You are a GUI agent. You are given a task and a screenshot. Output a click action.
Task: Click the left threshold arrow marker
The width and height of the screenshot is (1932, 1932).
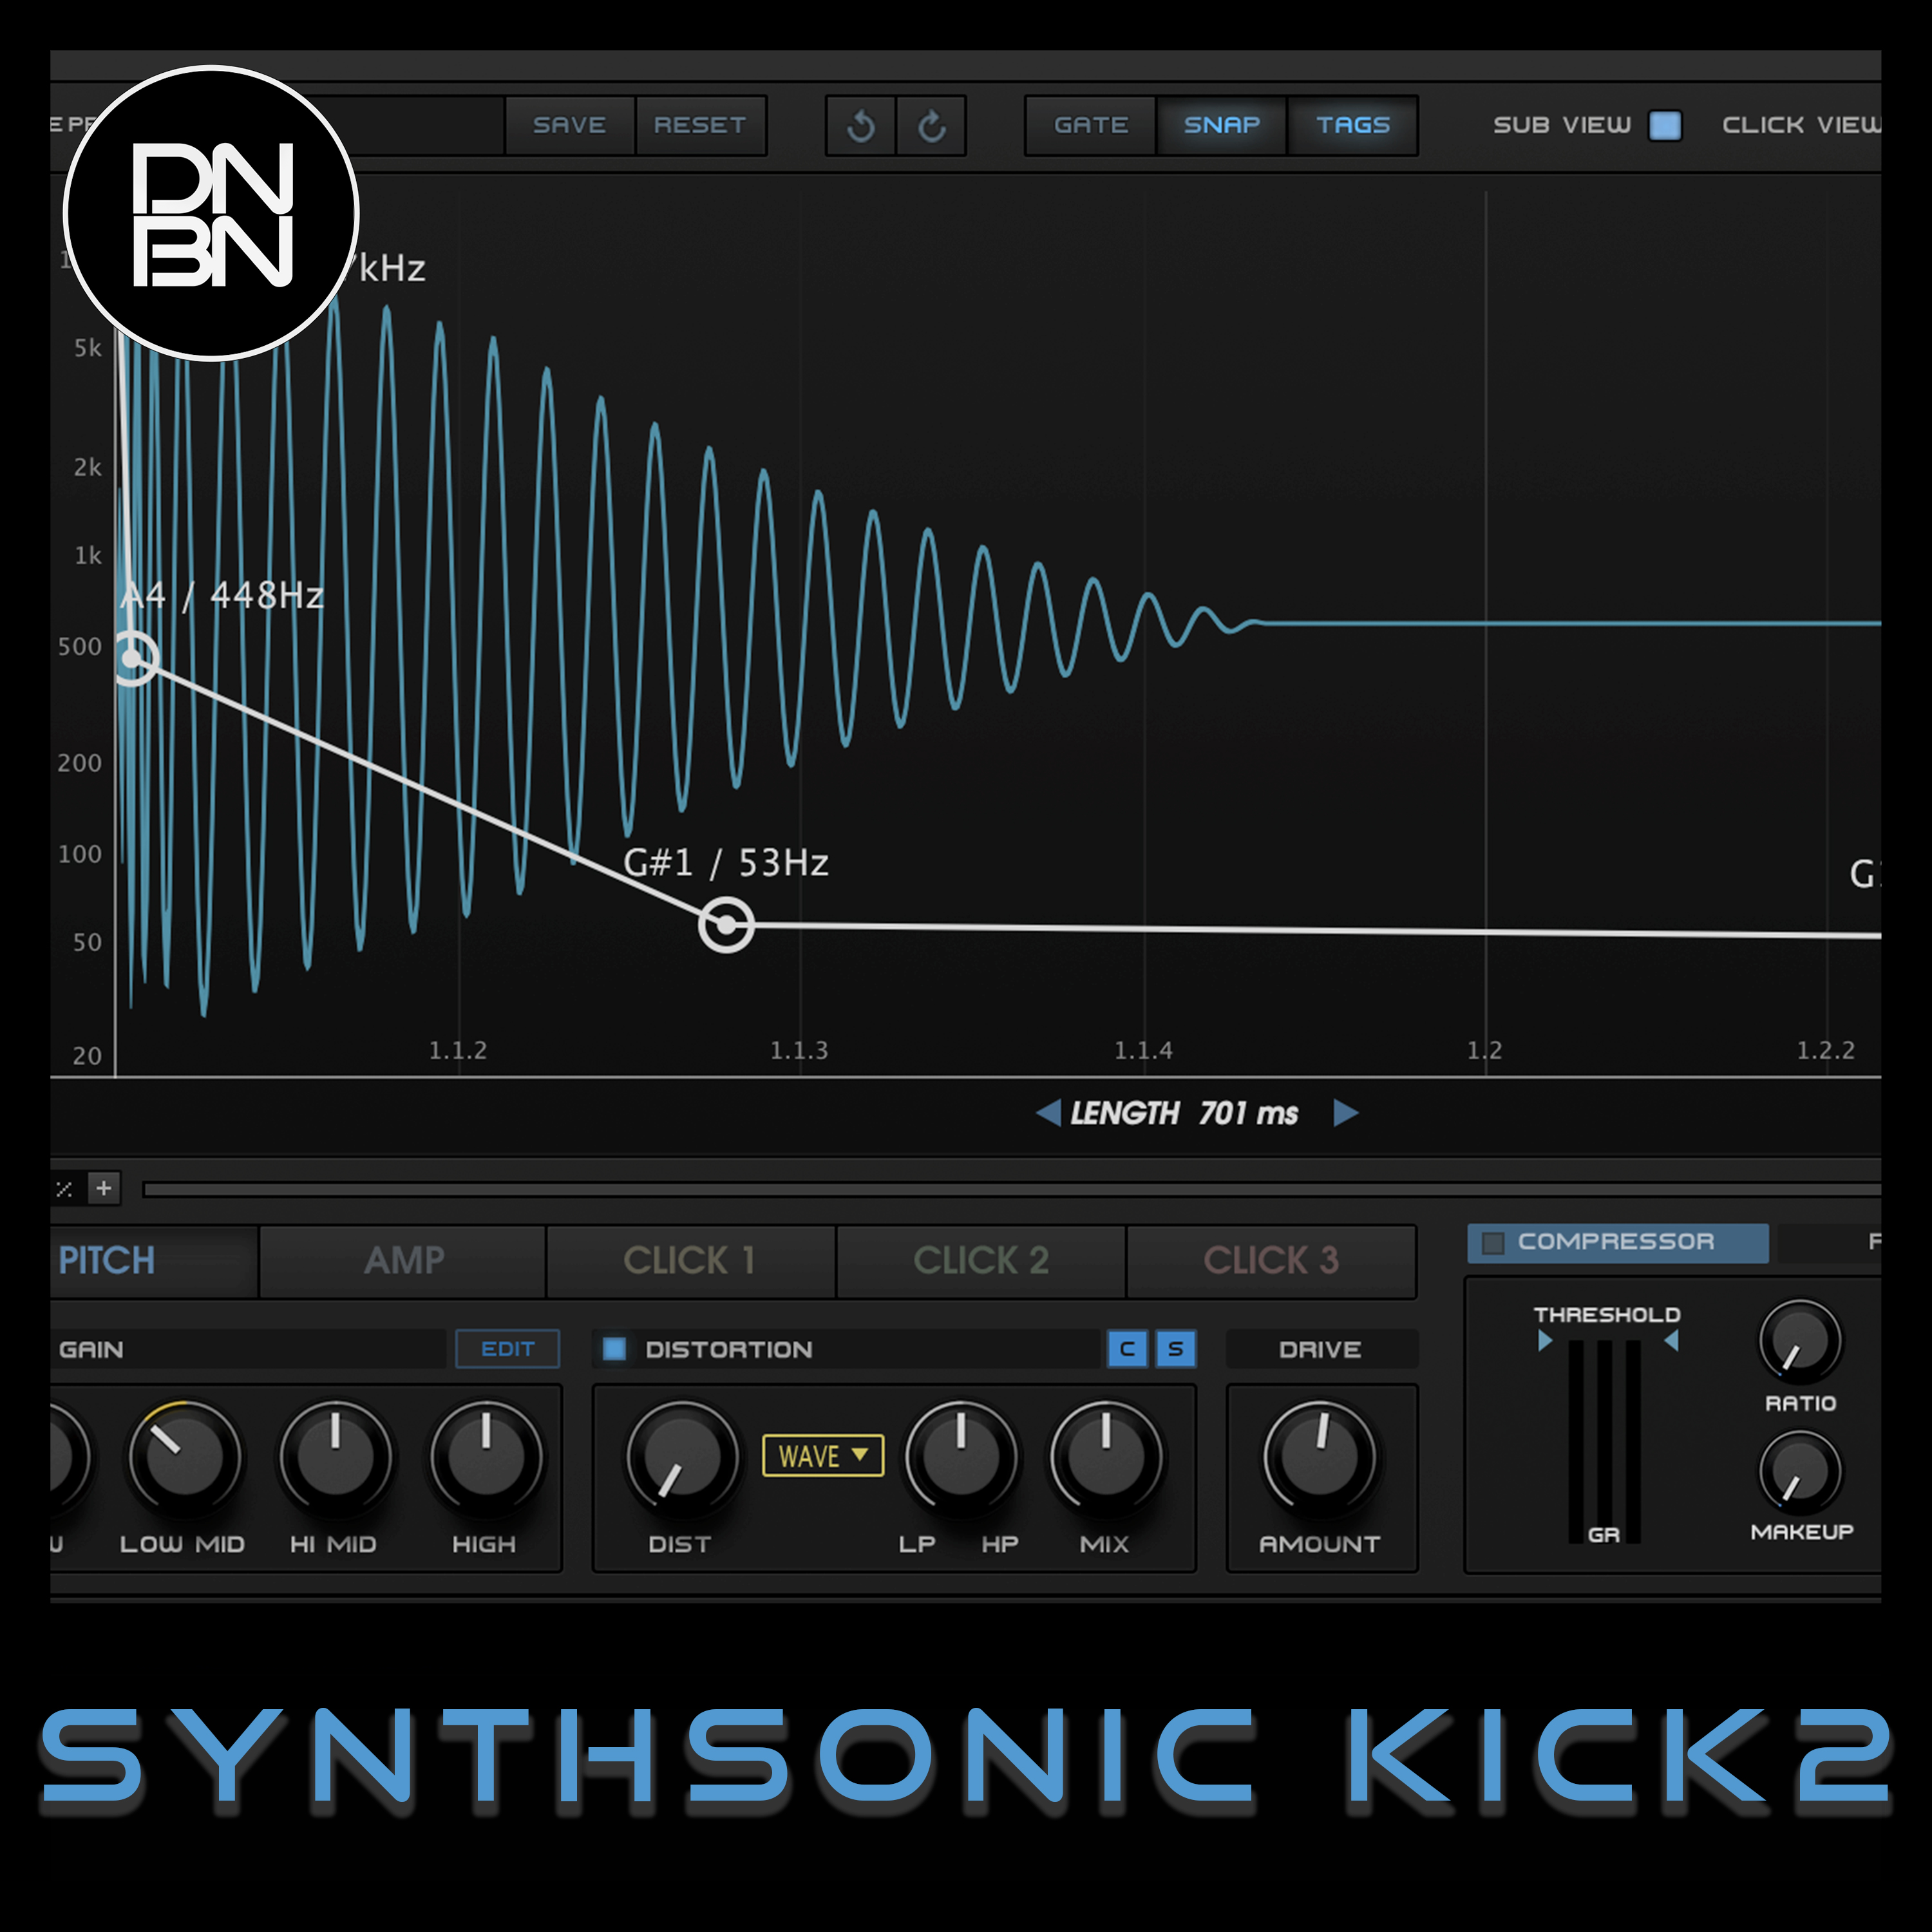tap(1545, 1341)
